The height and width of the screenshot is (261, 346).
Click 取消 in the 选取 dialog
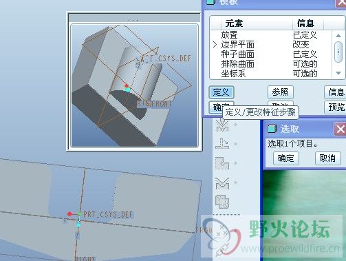pyautogui.click(x=327, y=158)
